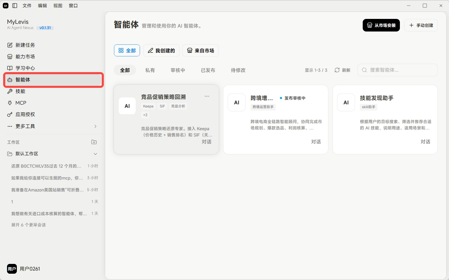Click the SIF tag

click(x=162, y=106)
